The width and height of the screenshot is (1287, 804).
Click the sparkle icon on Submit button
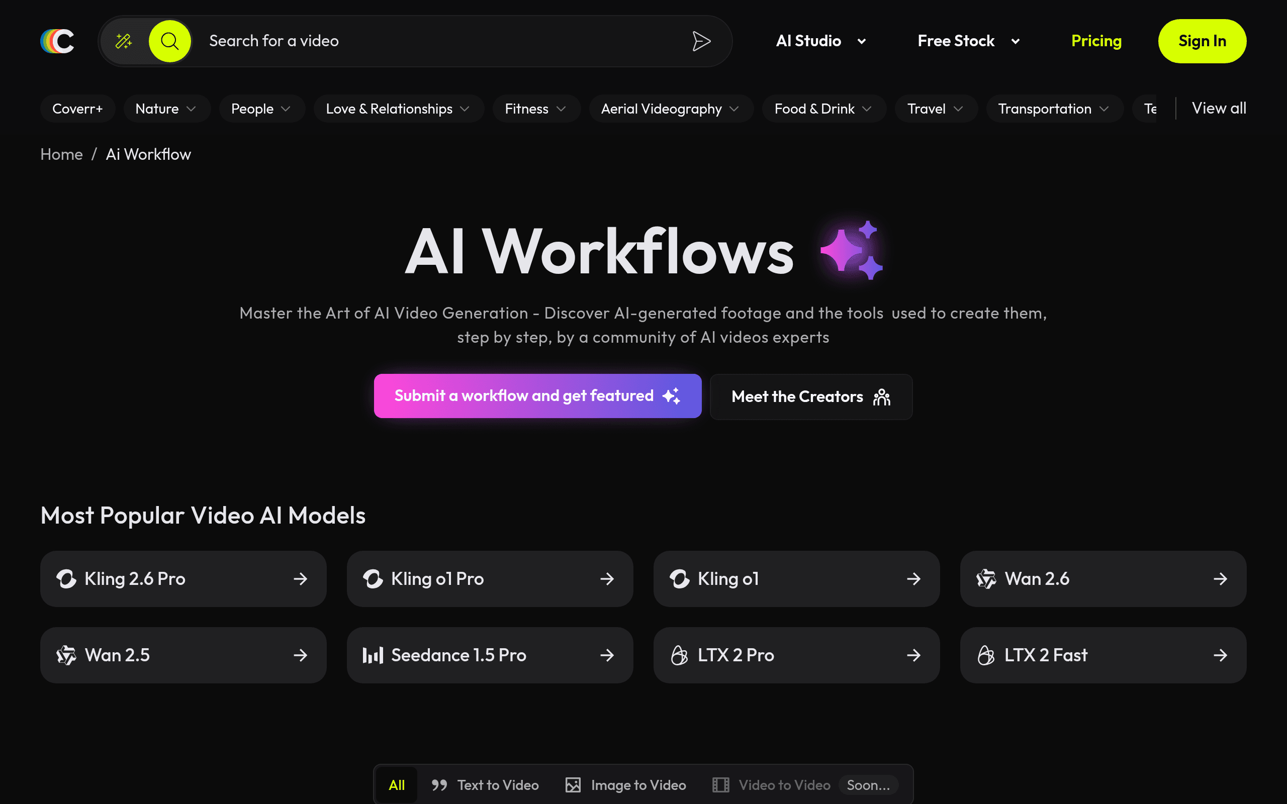click(x=672, y=395)
